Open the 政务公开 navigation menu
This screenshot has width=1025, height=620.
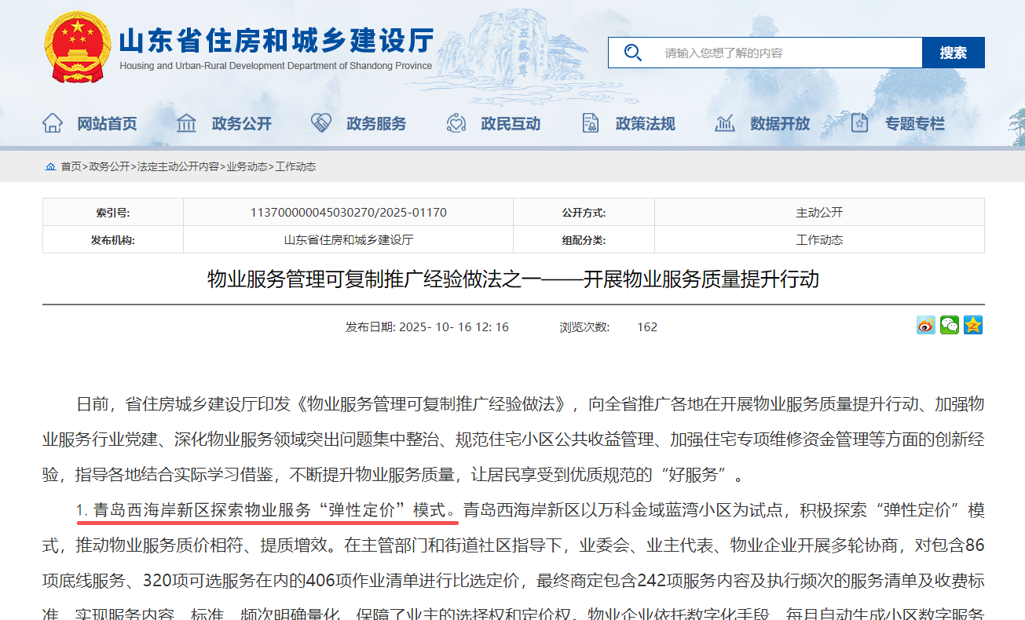[242, 122]
